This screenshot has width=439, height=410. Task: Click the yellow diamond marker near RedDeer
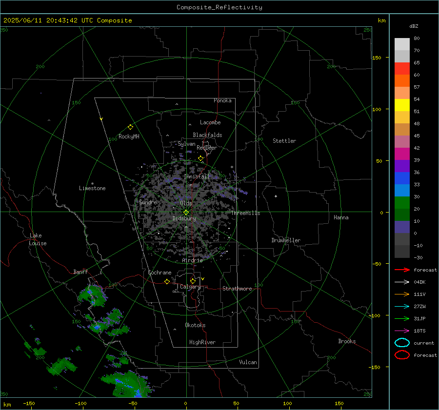tap(200, 158)
